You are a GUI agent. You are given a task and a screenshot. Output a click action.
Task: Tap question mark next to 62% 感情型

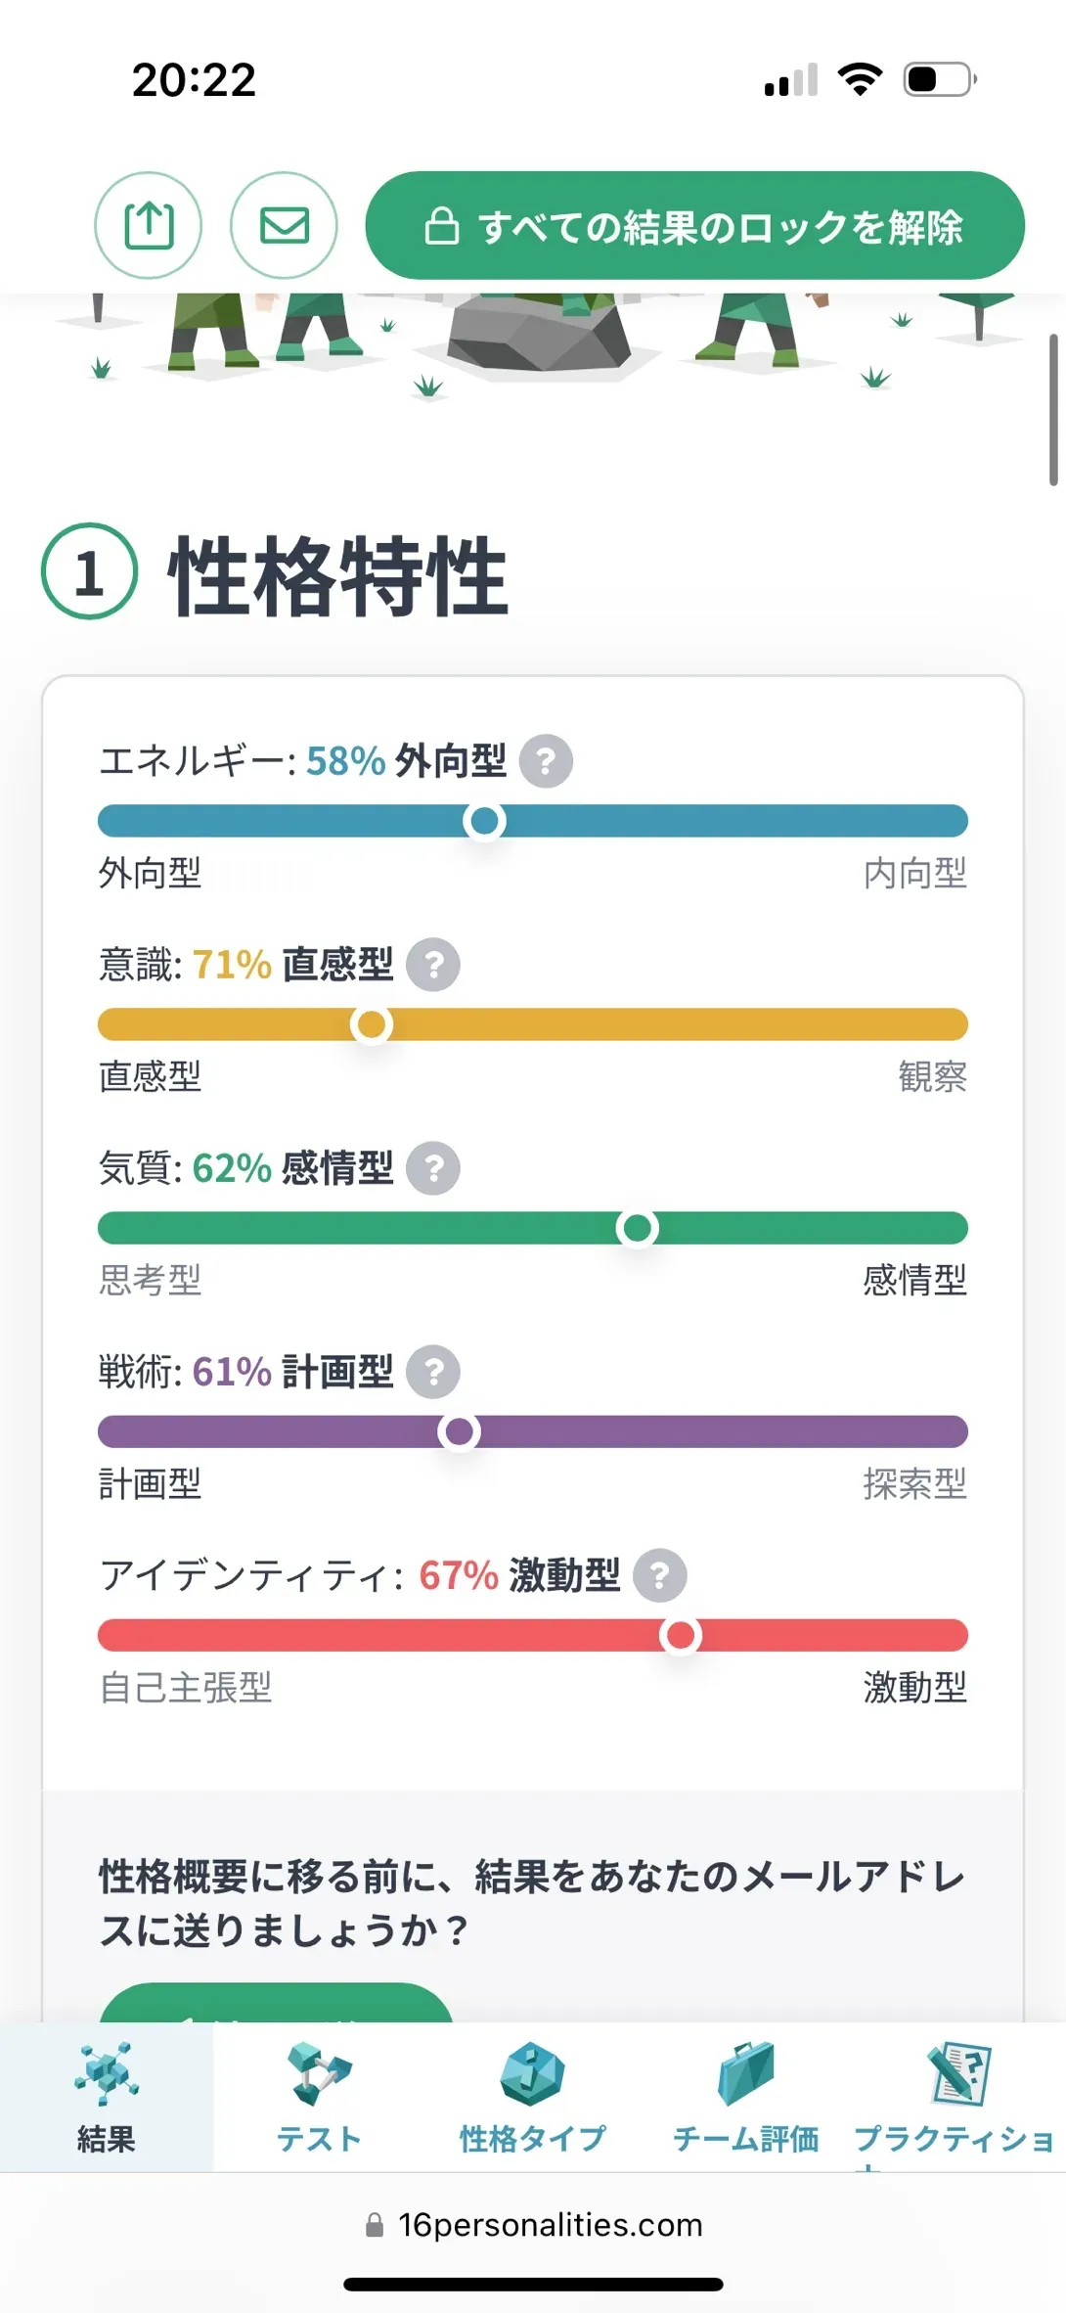[433, 1168]
